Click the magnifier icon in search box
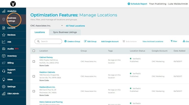189x105 pixels. (x=38, y=41)
